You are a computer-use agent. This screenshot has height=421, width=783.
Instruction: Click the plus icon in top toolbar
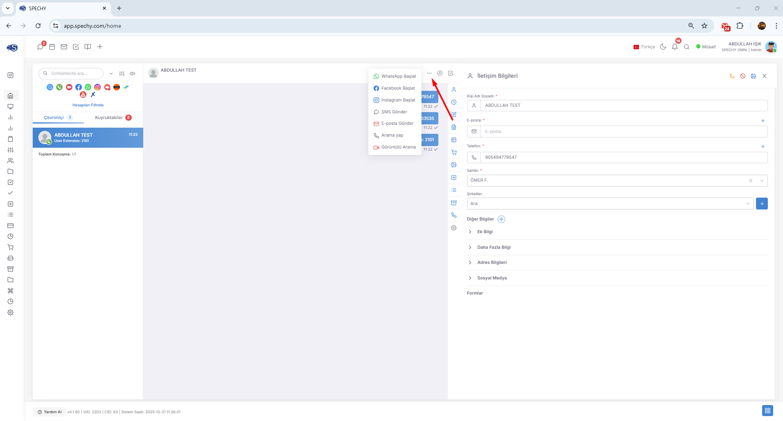pos(100,47)
